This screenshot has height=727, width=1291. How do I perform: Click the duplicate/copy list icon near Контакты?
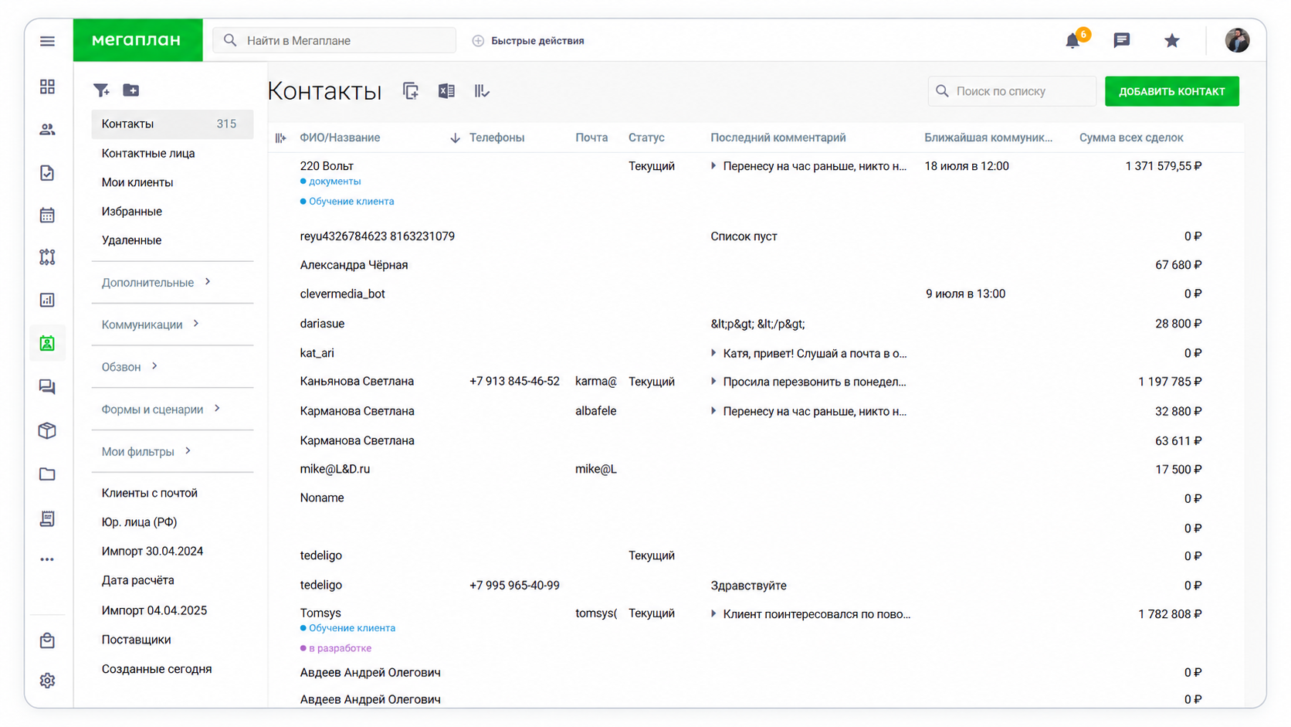pyautogui.click(x=411, y=91)
